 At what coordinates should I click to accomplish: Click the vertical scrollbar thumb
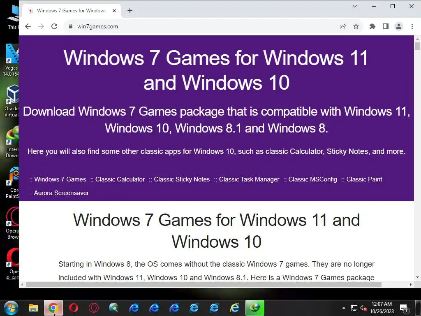[417, 46]
